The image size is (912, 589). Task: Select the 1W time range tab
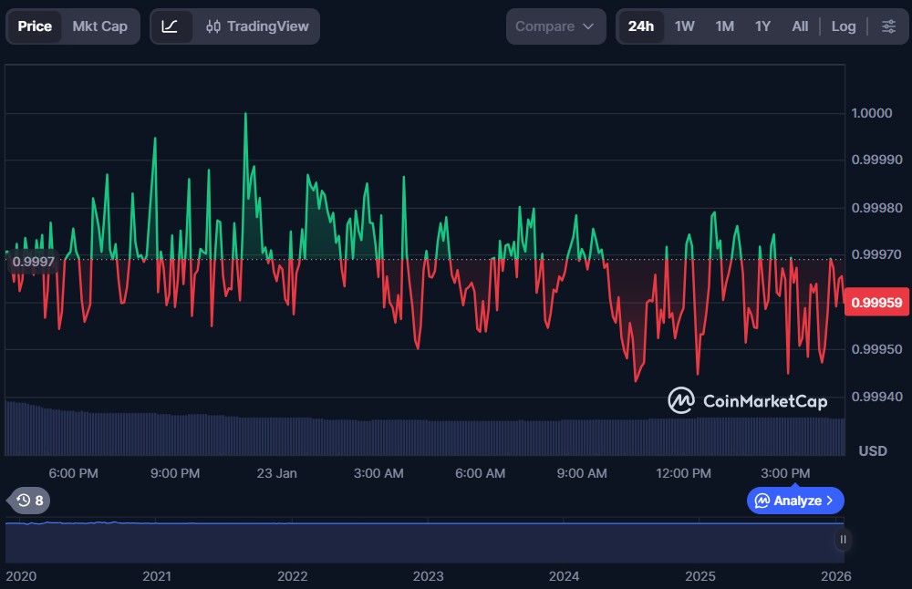[684, 26]
